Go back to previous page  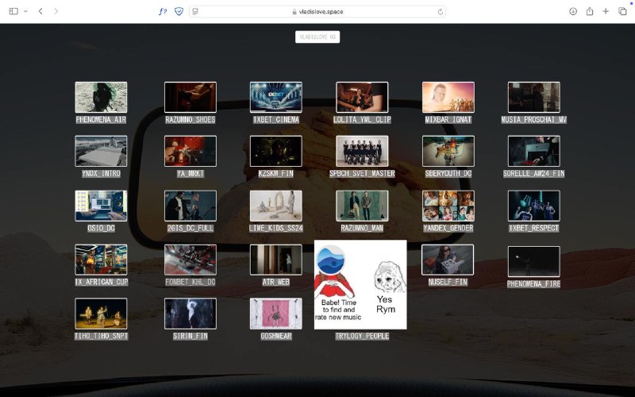(40, 11)
